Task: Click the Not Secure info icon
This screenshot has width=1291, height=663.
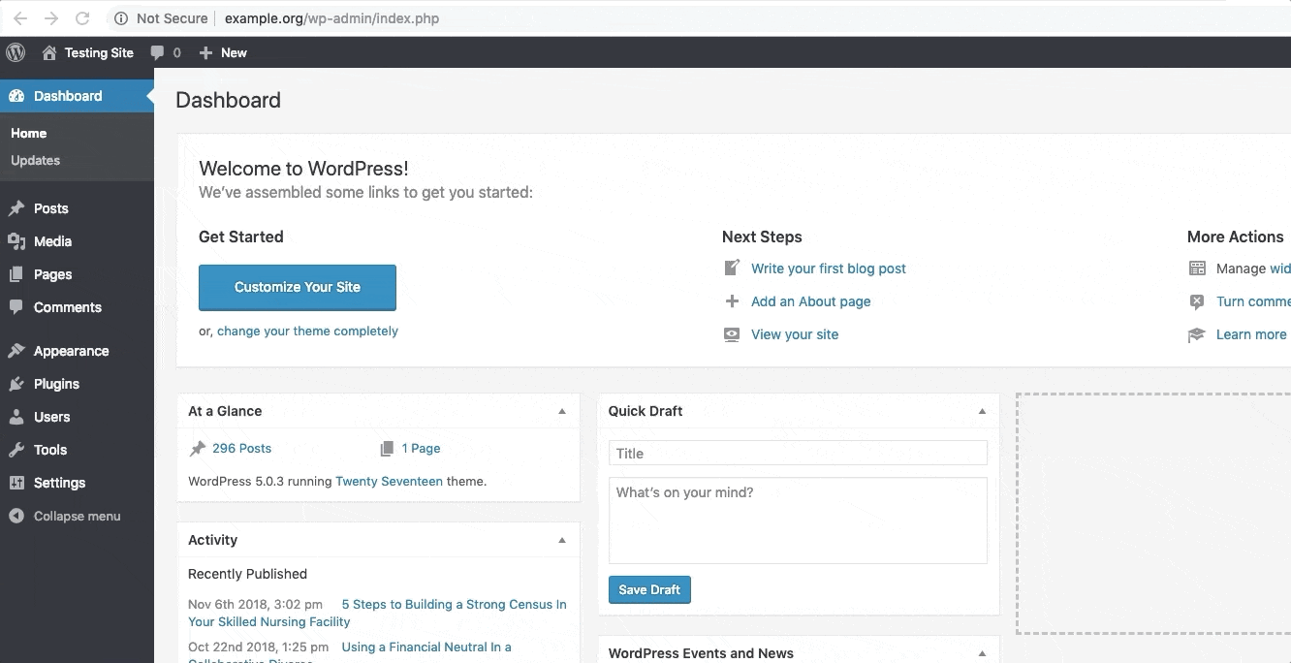Action: [x=121, y=18]
